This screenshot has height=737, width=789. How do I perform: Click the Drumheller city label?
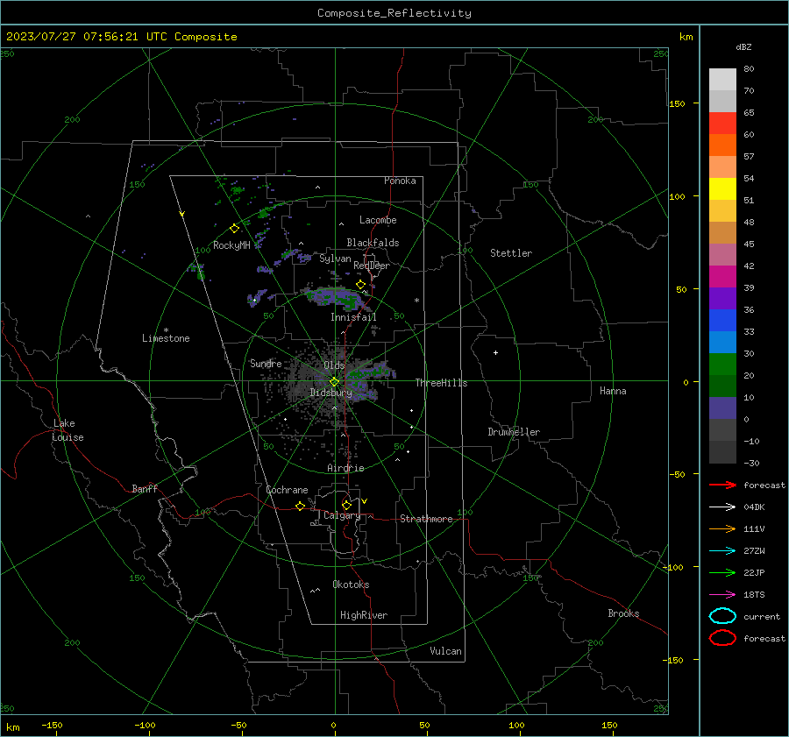[x=514, y=432]
